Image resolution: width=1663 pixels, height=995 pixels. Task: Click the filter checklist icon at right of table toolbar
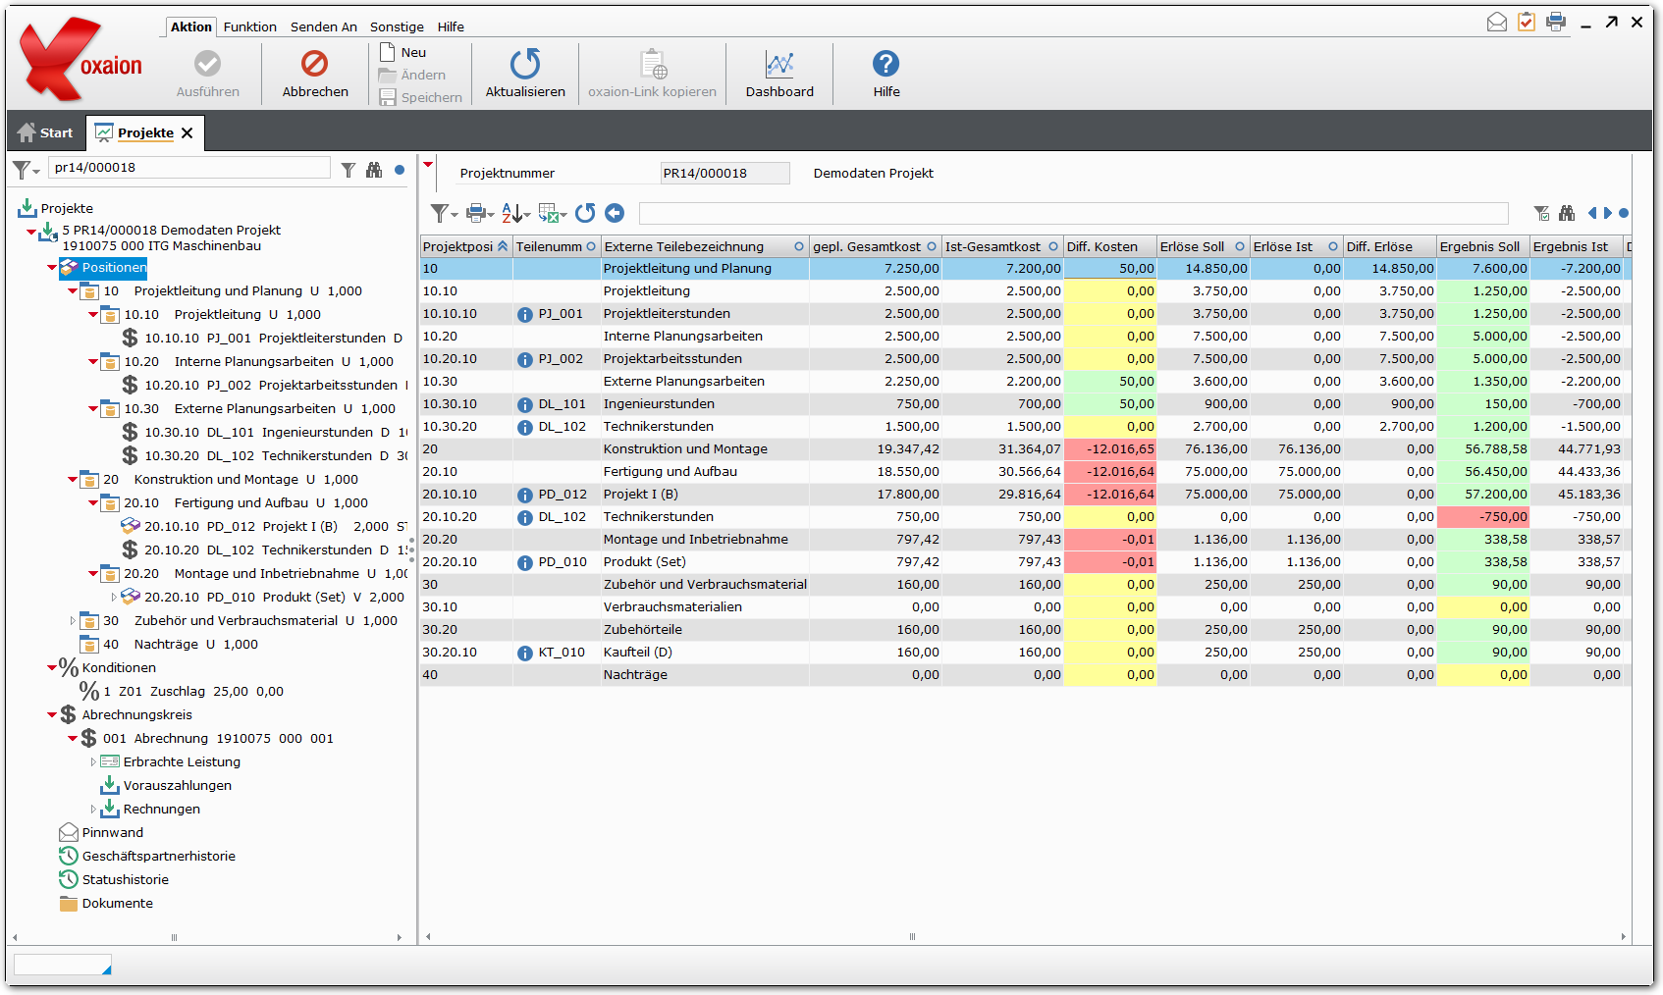point(1542,213)
